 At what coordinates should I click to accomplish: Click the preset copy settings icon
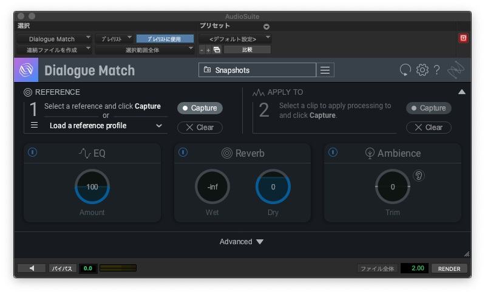click(x=217, y=50)
